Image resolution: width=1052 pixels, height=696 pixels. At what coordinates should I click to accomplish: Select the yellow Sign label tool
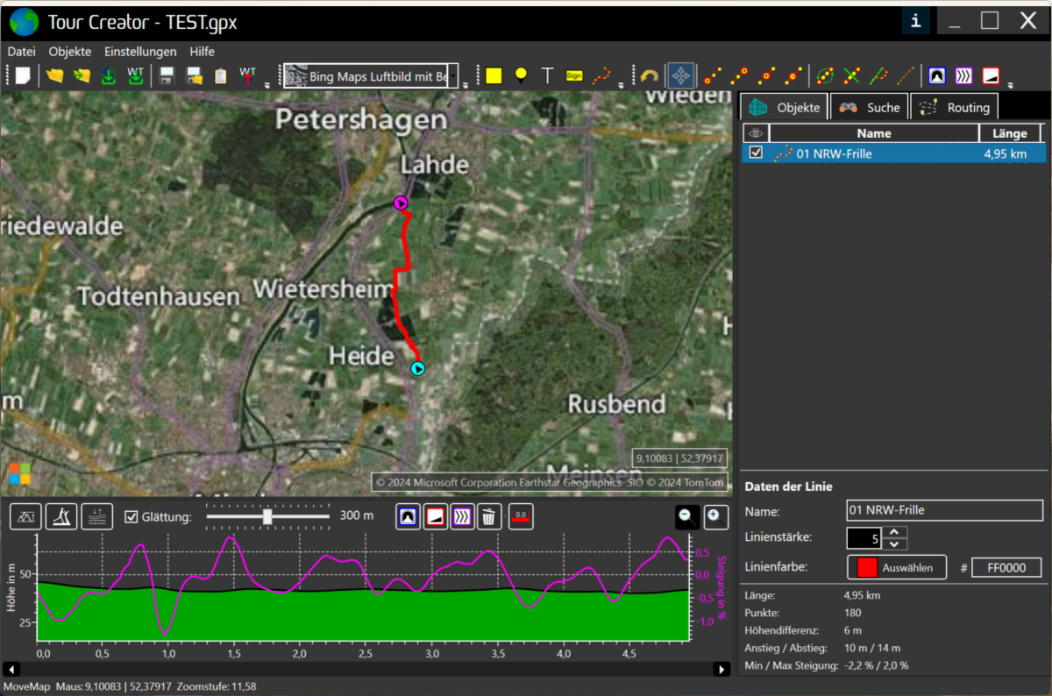coord(574,75)
